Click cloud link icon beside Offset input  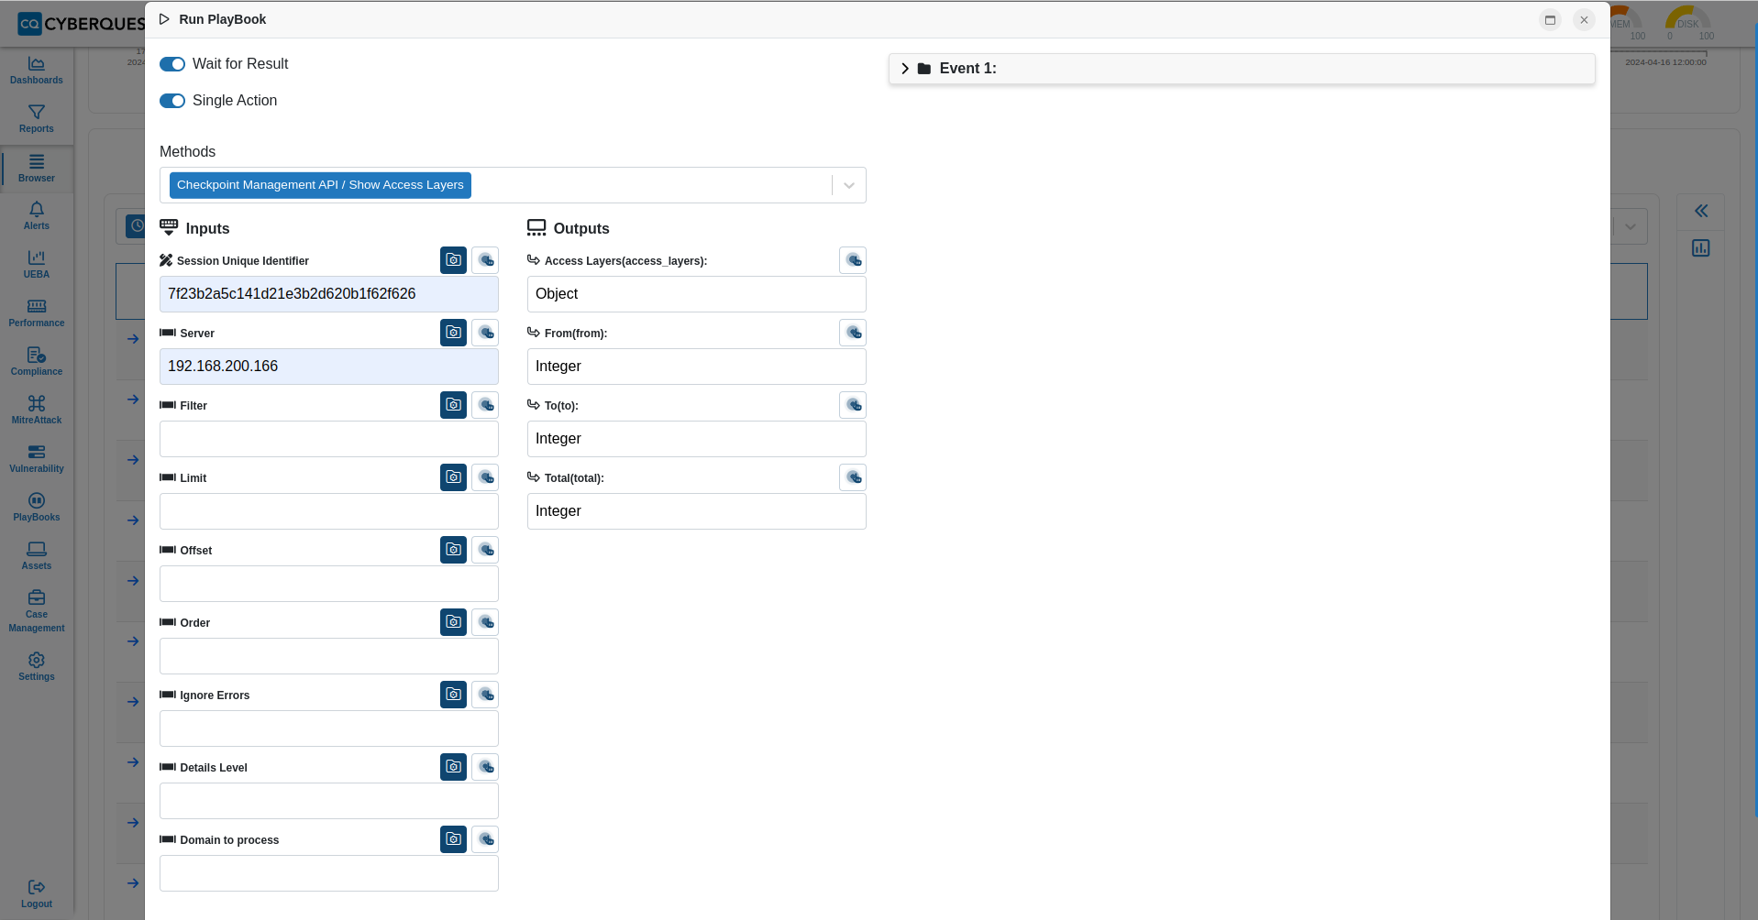[x=485, y=550]
